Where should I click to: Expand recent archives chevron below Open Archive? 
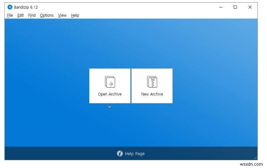click(110, 107)
